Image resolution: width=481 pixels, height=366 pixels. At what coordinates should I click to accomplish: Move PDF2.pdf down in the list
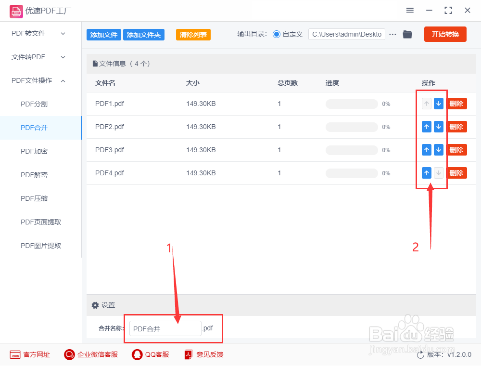(439, 127)
